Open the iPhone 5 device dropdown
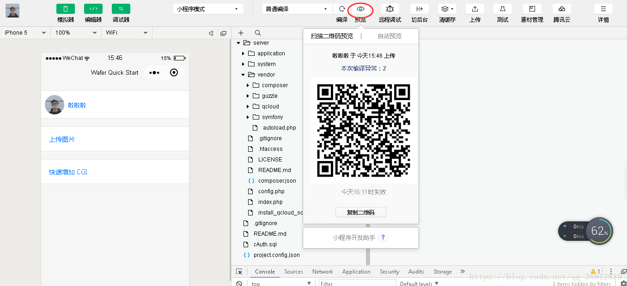Screen dimensions: 627x286 (25, 33)
